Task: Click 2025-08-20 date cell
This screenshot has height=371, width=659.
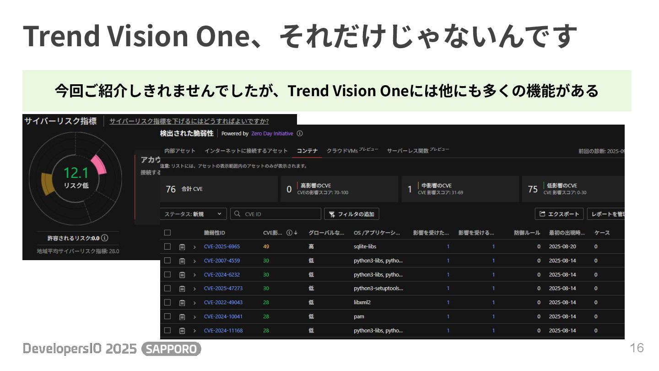Action: point(562,246)
